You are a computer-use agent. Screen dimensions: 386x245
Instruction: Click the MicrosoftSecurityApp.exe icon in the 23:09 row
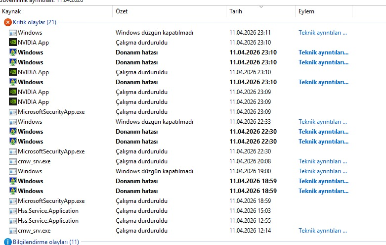point(13,112)
